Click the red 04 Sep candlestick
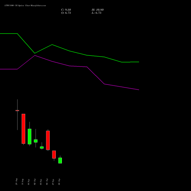Image resolution: width=191 pixels, height=191 pixels. point(48,140)
